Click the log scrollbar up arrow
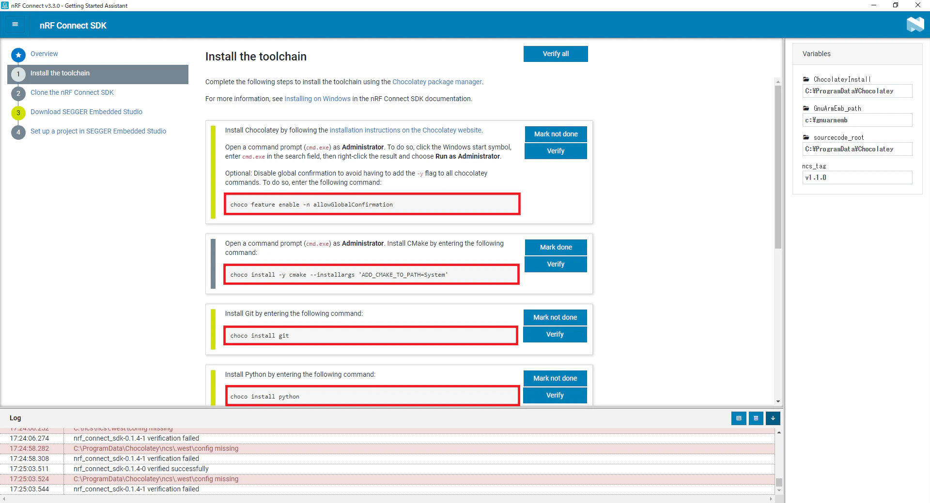930x503 pixels. point(779,432)
